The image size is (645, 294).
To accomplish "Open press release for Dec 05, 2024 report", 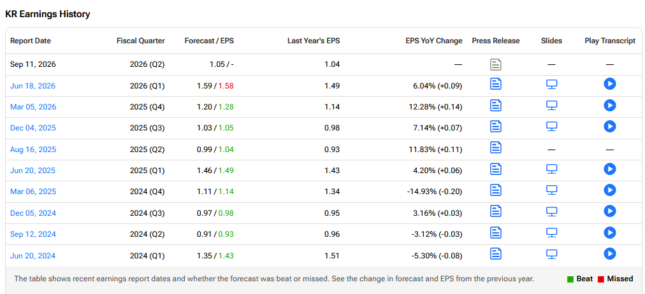I will point(496,211).
